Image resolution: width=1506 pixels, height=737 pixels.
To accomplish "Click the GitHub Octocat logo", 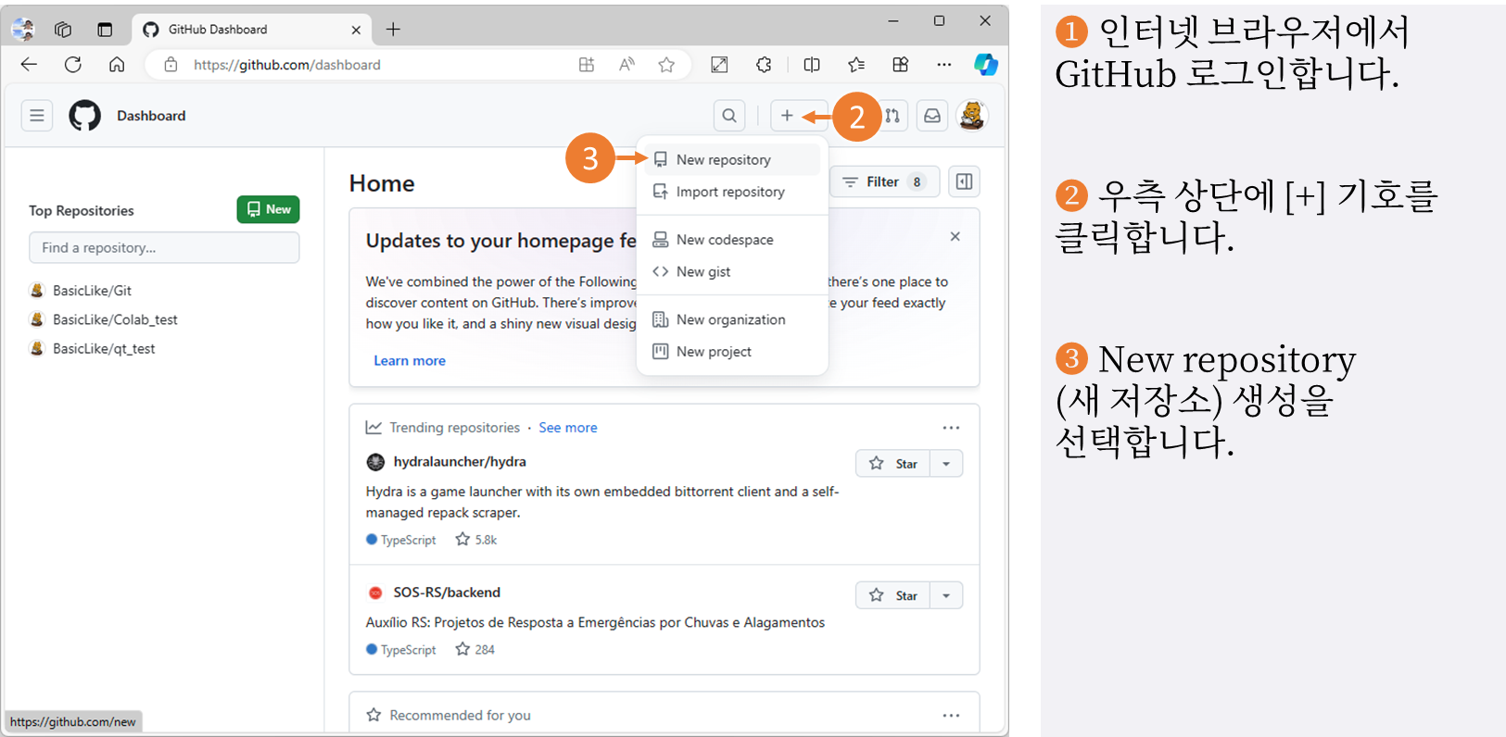I will click(85, 116).
